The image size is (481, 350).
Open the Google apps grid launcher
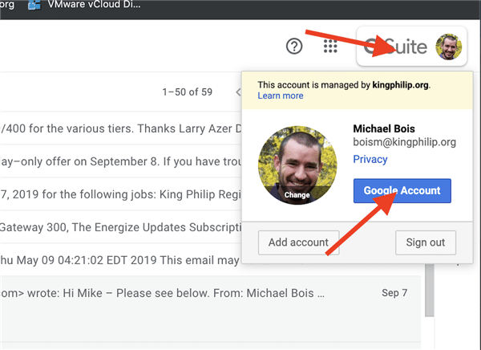pyautogui.click(x=330, y=47)
